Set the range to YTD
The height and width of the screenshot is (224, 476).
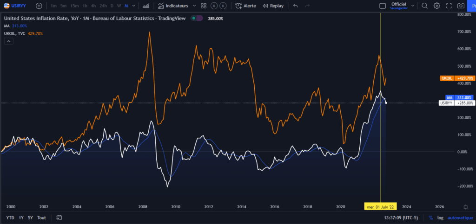point(10,218)
